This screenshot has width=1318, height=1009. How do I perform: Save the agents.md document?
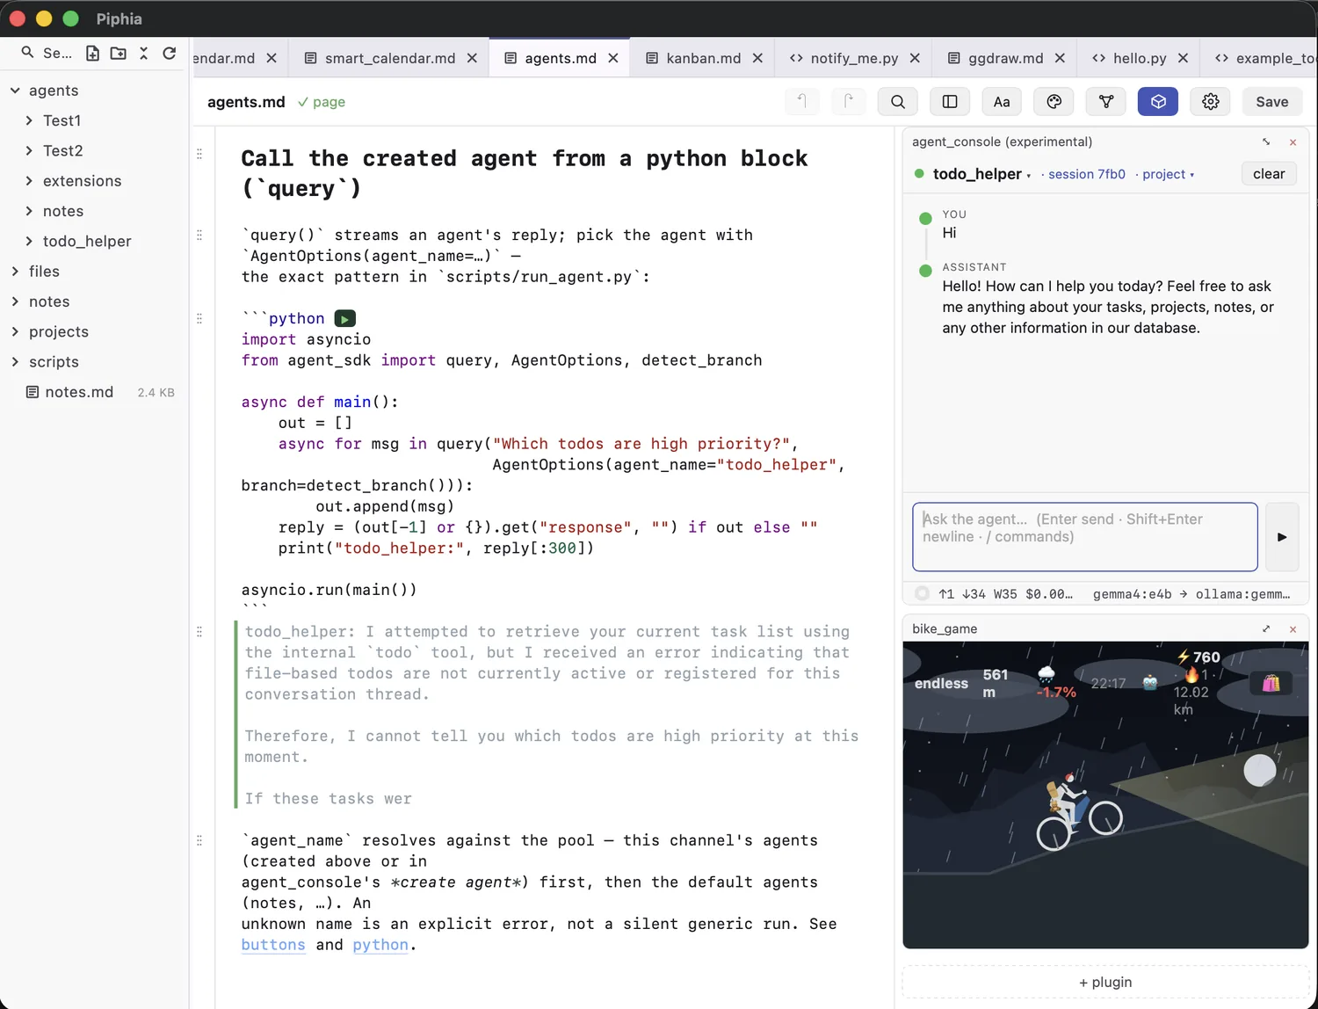pyautogui.click(x=1272, y=102)
